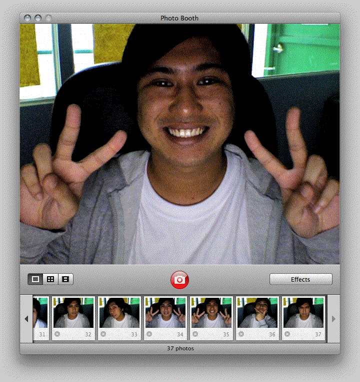Image resolution: width=360 pixels, height=382 pixels.
Task: Click the Photo Booth window title
Action: (x=179, y=18)
